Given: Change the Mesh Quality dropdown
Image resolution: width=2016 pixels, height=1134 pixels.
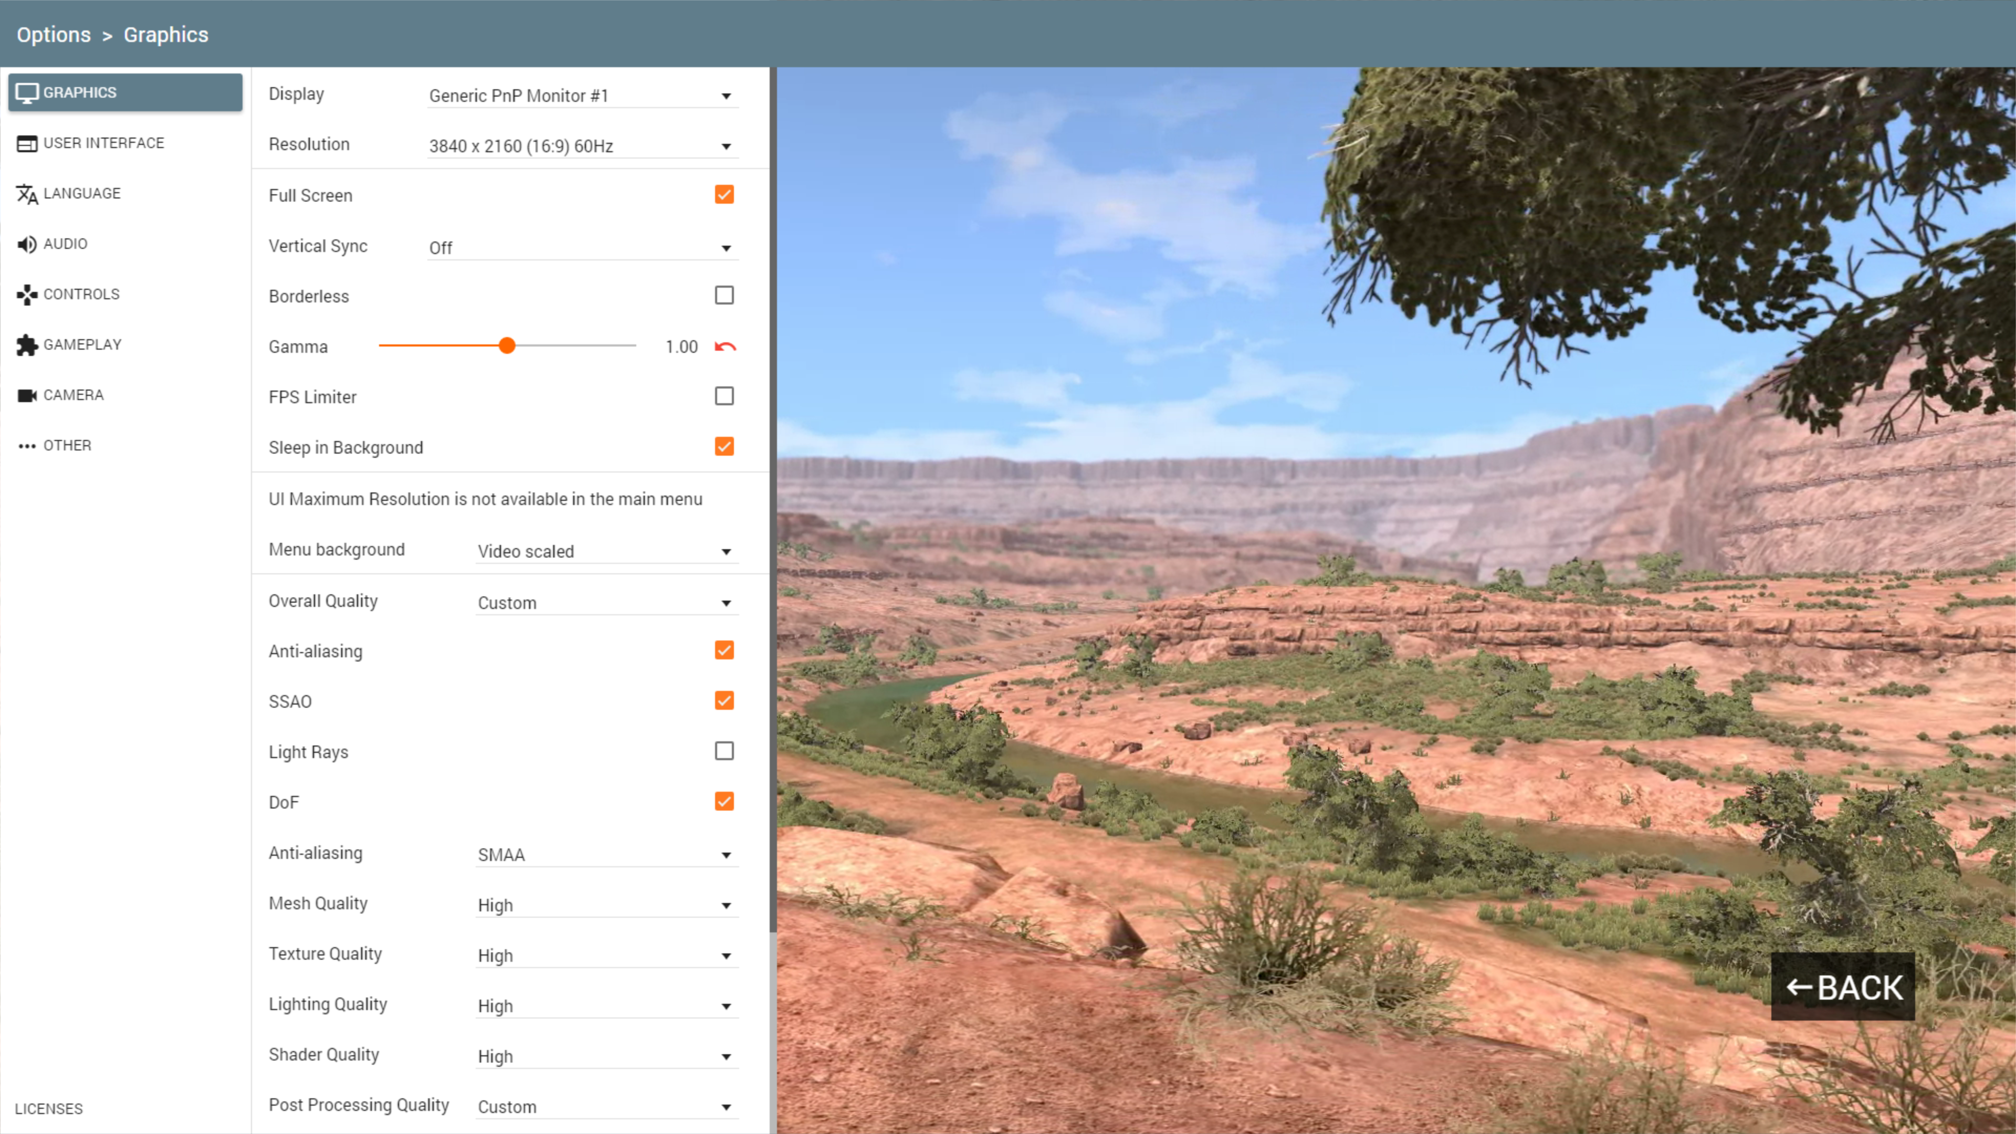Looking at the screenshot, I should [606, 906].
